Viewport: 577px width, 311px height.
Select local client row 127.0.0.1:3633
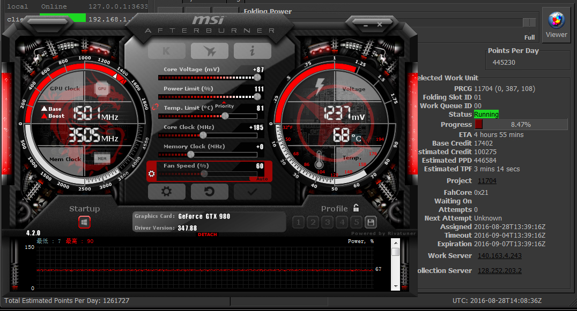click(77, 6)
